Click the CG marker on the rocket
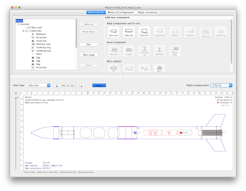This screenshot has height=191, width=246. point(135,133)
